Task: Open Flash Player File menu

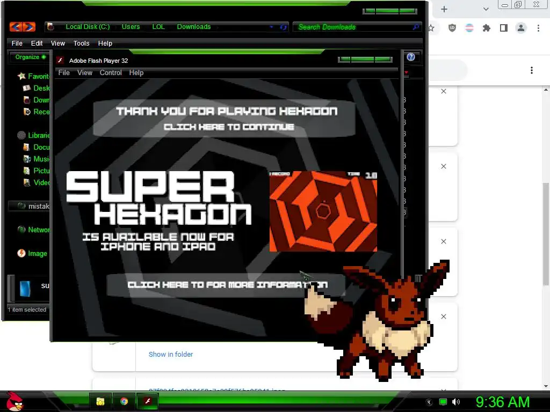Action: coord(64,72)
